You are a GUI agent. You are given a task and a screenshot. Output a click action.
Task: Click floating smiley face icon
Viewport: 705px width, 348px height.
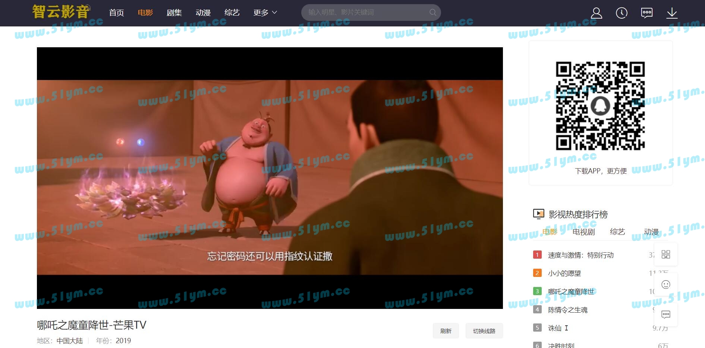(x=666, y=285)
